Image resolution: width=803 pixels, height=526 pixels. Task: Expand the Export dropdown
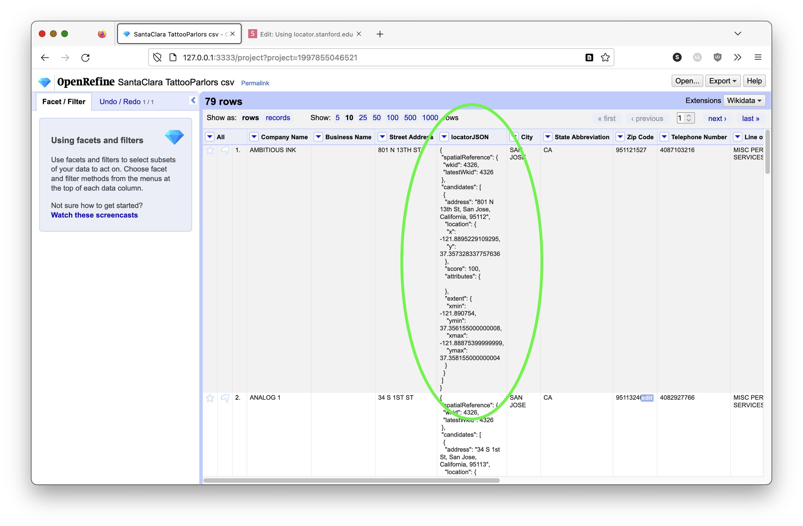[x=722, y=81]
